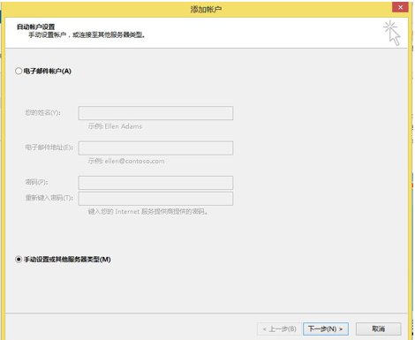Click the 添加帐户 title bar text
Screen dimensions: 415x340
click(206, 9)
